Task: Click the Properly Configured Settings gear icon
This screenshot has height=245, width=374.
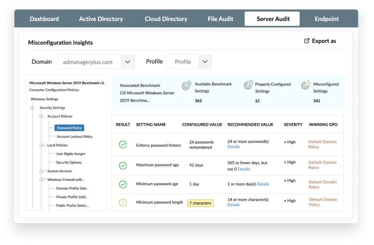Action: (248, 85)
